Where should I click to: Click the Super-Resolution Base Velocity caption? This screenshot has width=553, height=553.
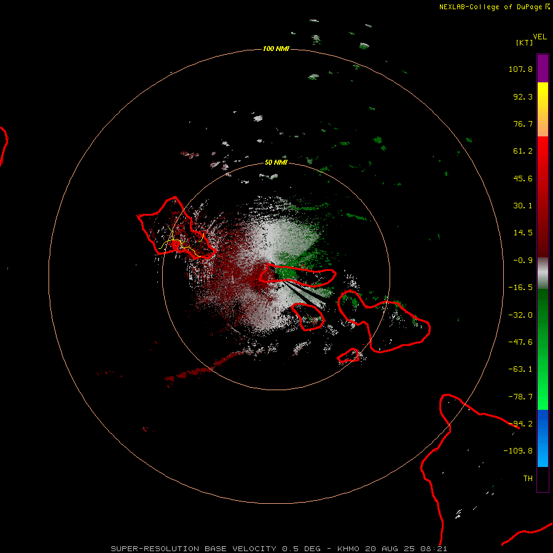tap(279, 549)
